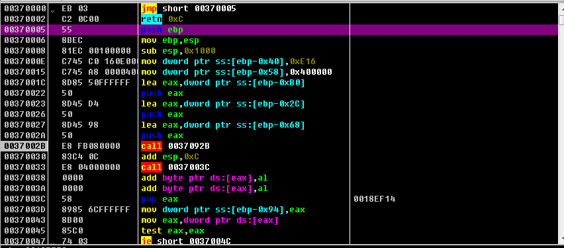564x248 pixels.
Task: Click the retn 0xC instruction
Action: pyautogui.click(x=163, y=19)
